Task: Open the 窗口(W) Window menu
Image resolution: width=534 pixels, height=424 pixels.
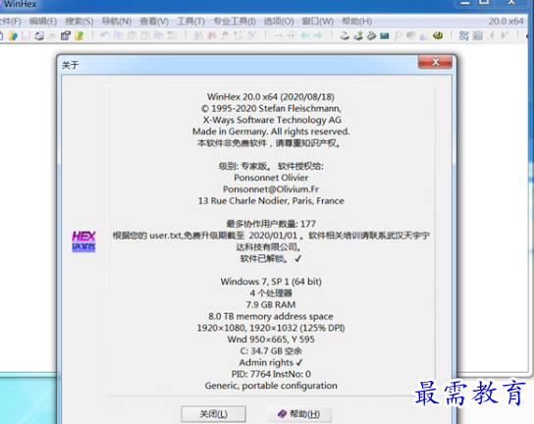Action: pos(317,22)
